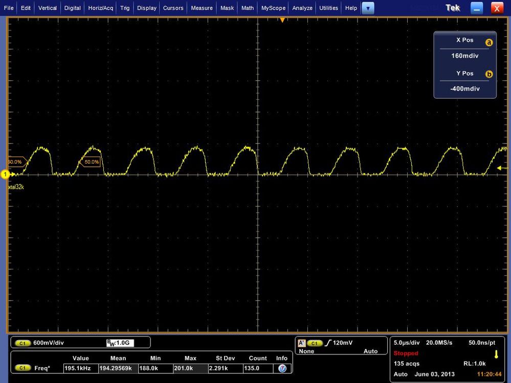Screen dimensions: 511x383
Task: Select the Y Pos knob 'b' indicator
Action: tap(489, 74)
